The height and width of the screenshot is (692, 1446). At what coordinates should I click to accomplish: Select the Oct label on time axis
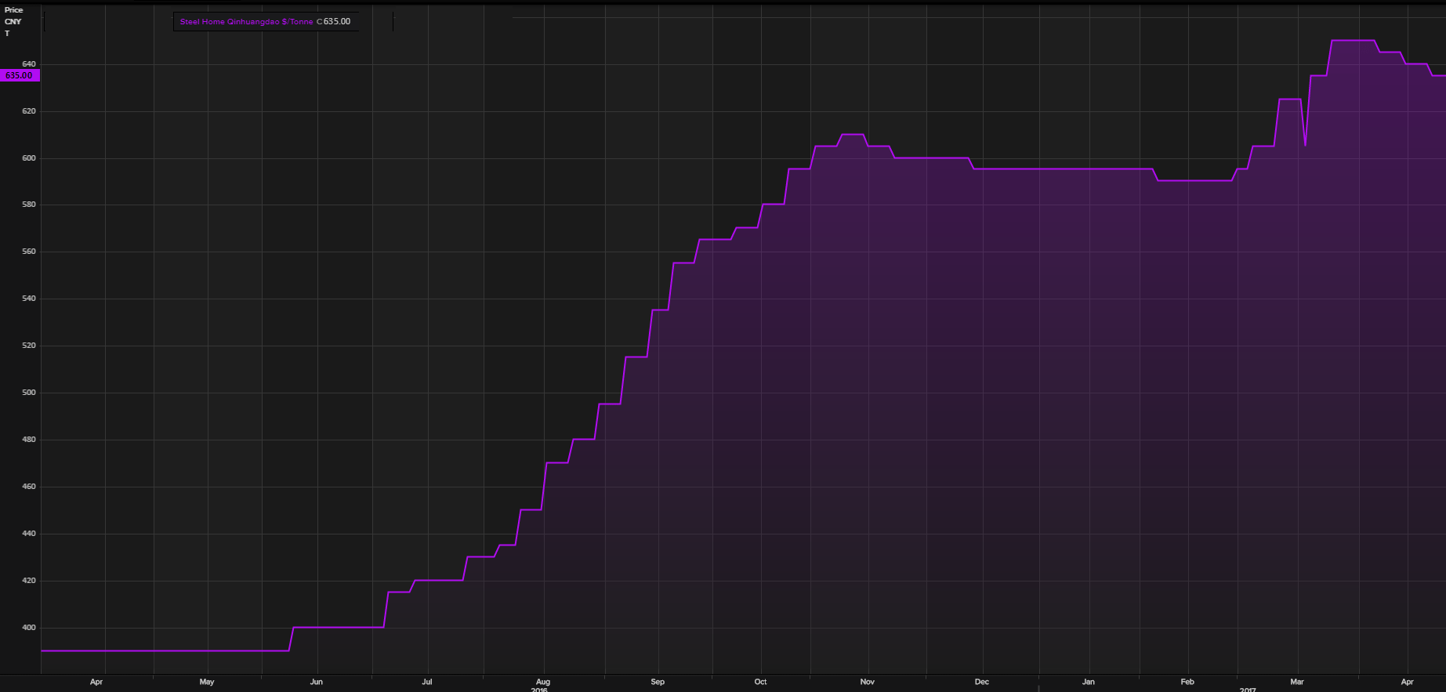(x=760, y=682)
